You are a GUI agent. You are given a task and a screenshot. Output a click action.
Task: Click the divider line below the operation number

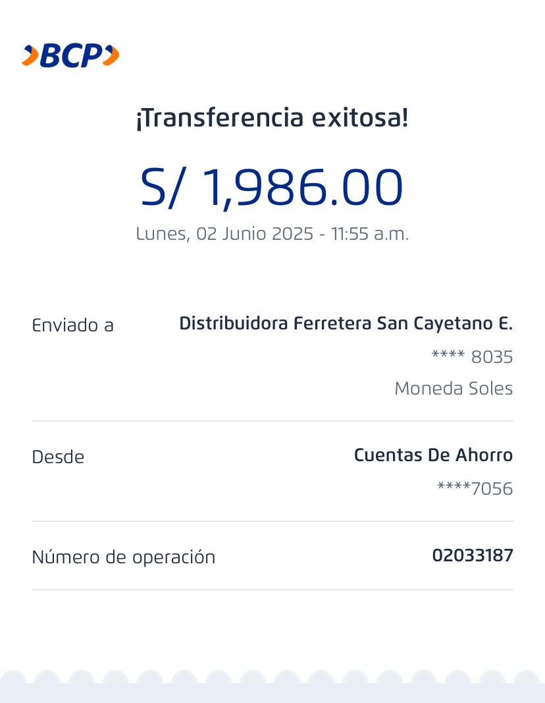[272, 590]
